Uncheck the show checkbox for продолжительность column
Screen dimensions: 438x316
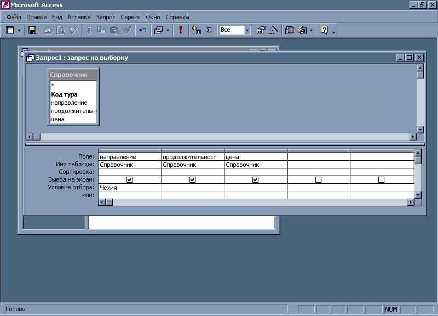click(x=193, y=180)
